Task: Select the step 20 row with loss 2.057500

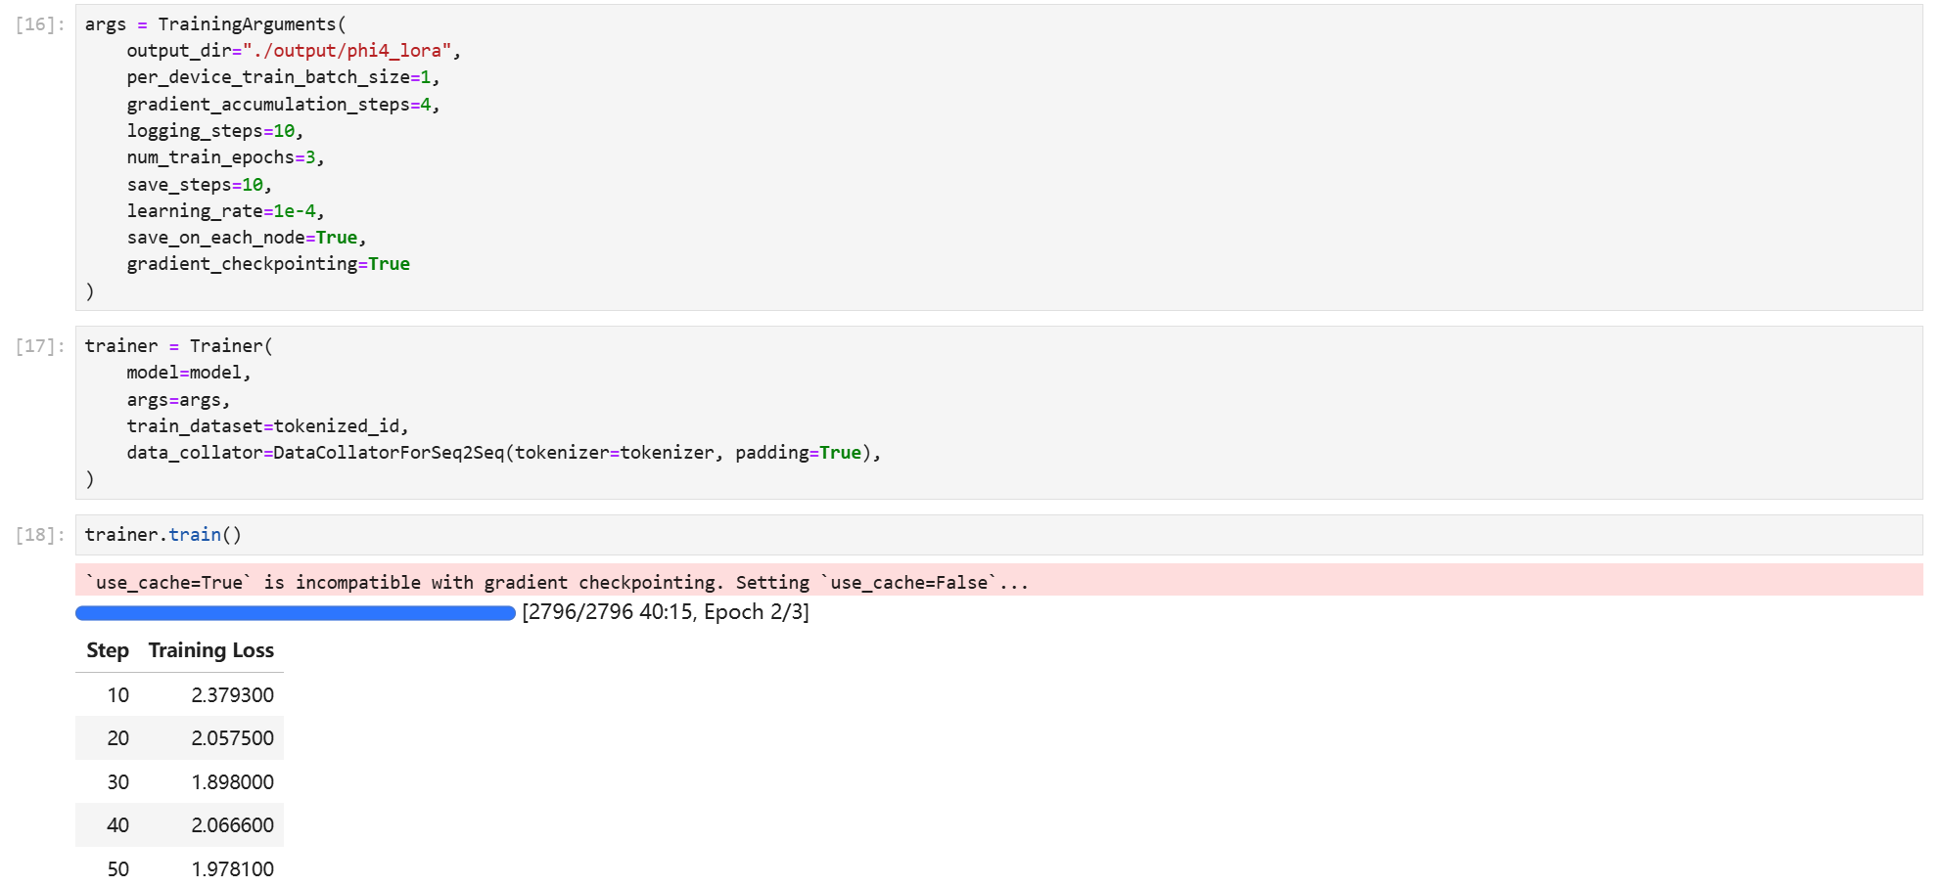Action: point(179,738)
